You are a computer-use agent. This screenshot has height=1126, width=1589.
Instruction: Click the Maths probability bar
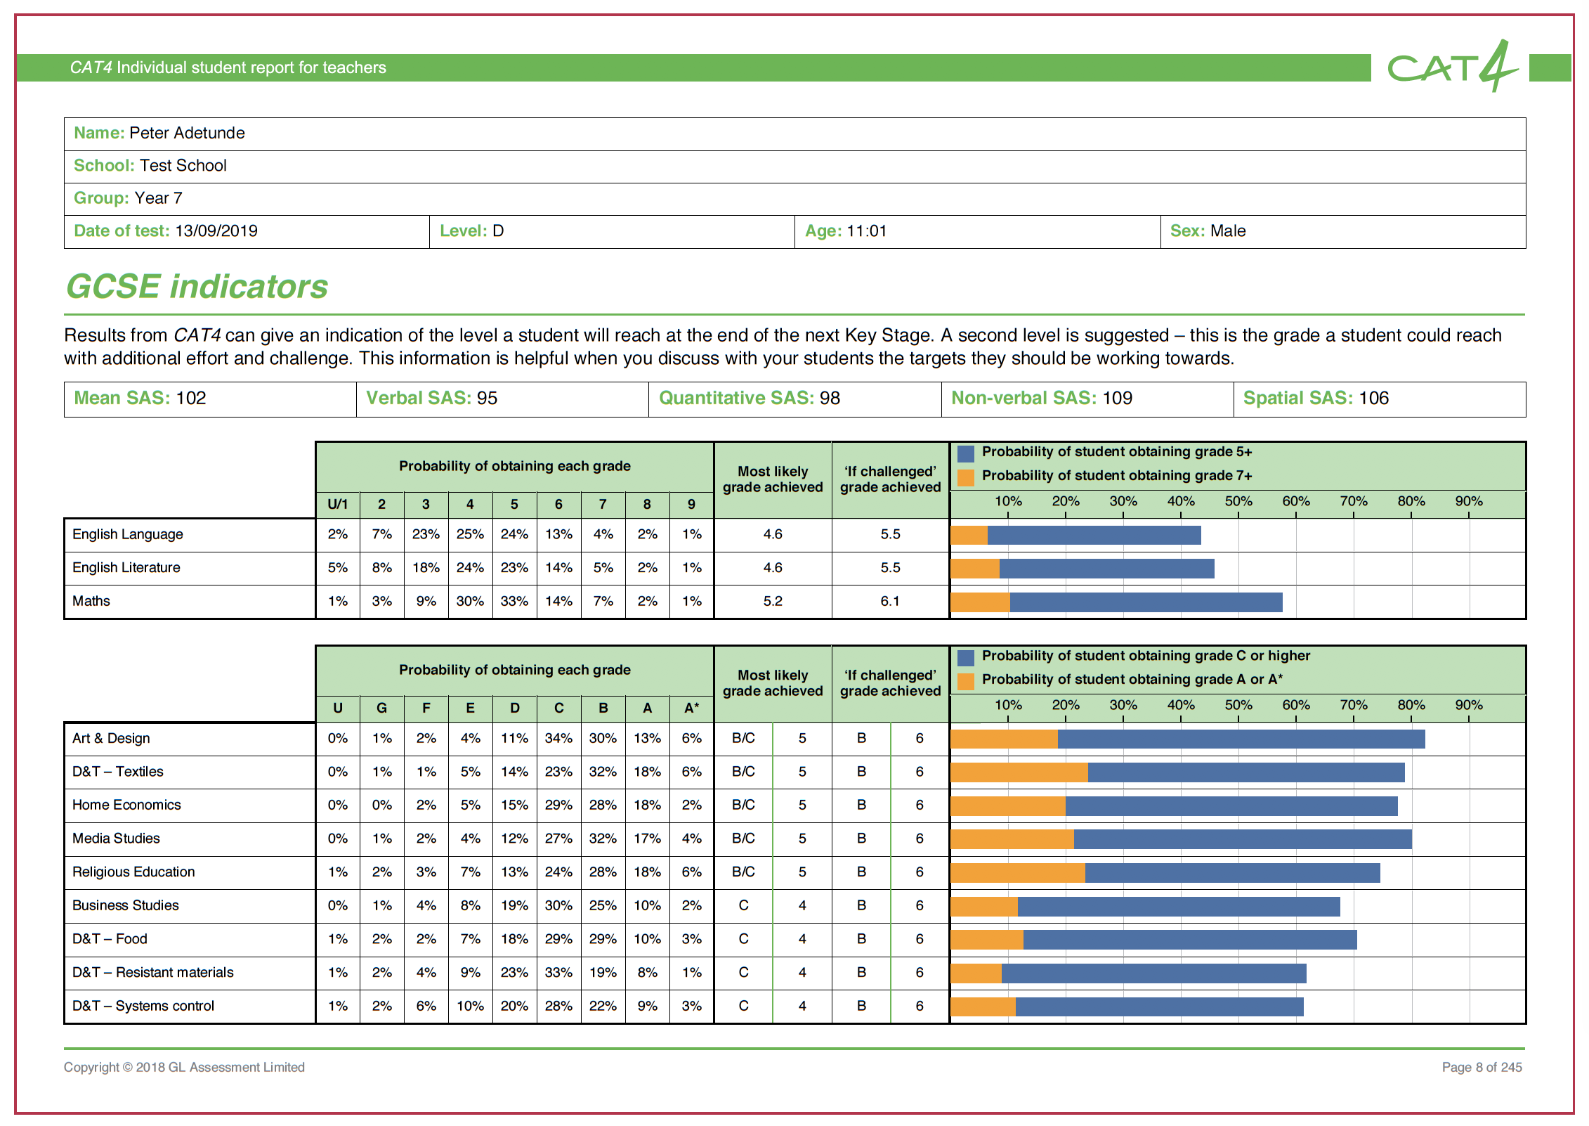pyautogui.click(x=1117, y=602)
